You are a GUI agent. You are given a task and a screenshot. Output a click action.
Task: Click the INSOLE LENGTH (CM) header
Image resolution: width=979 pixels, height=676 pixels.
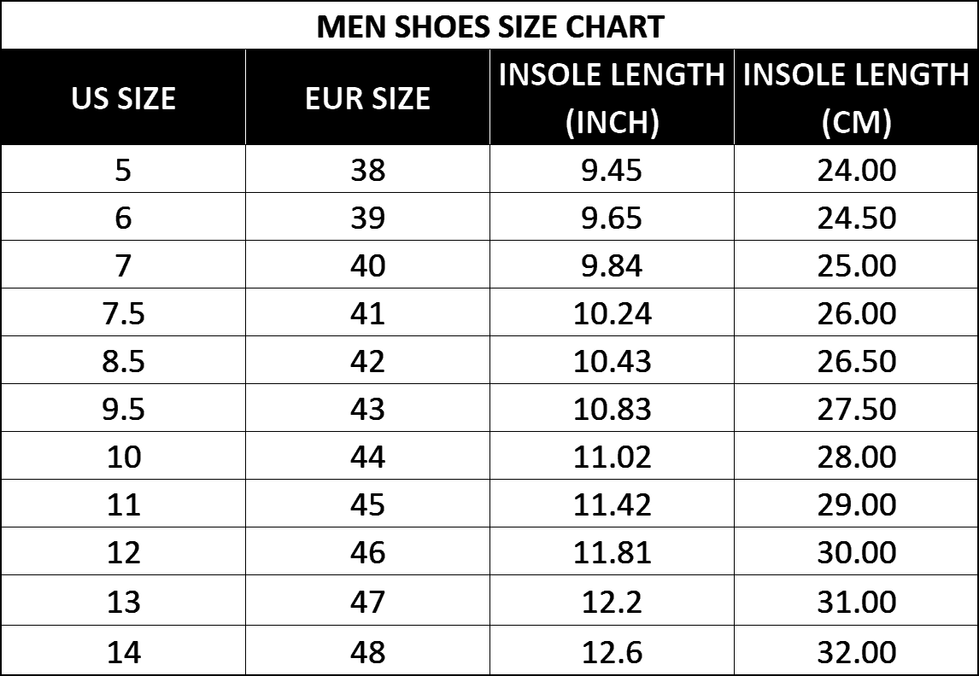(x=856, y=98)
